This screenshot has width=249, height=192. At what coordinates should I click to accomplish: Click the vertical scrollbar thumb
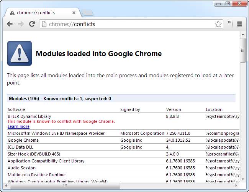[242, 50]
